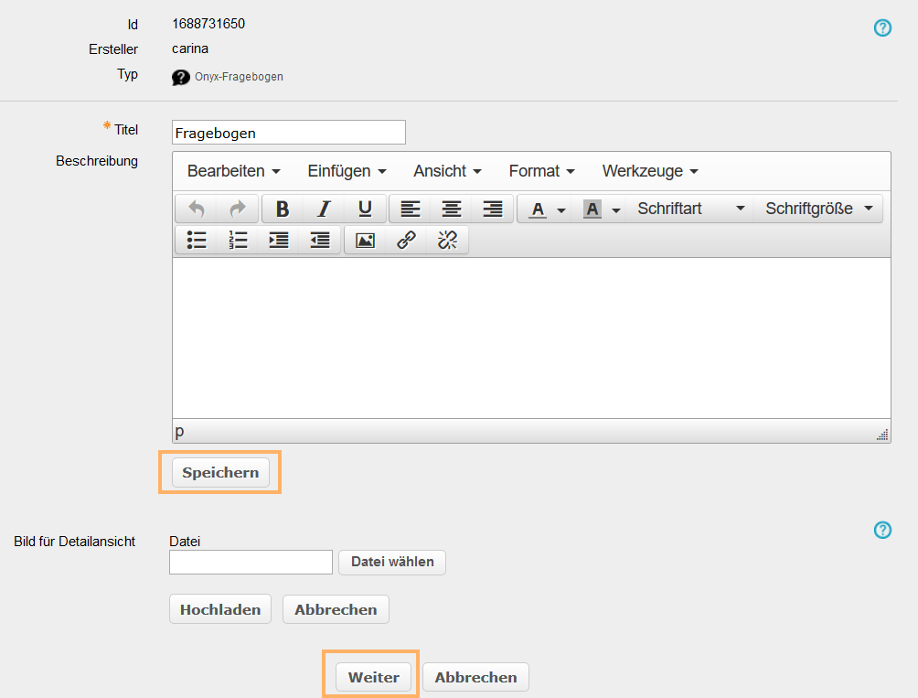Click the insert image icon
Viewport: 918px width, 698px height.
point(366,240)
